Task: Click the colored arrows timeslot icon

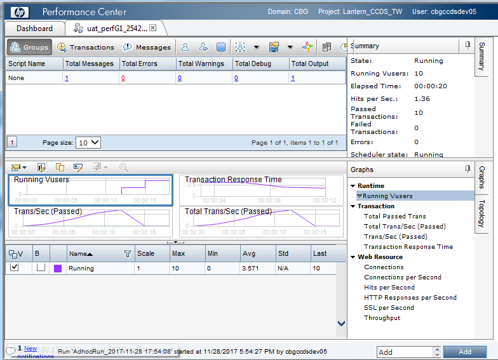Action: pyautogui.click(x=307, y=47)
